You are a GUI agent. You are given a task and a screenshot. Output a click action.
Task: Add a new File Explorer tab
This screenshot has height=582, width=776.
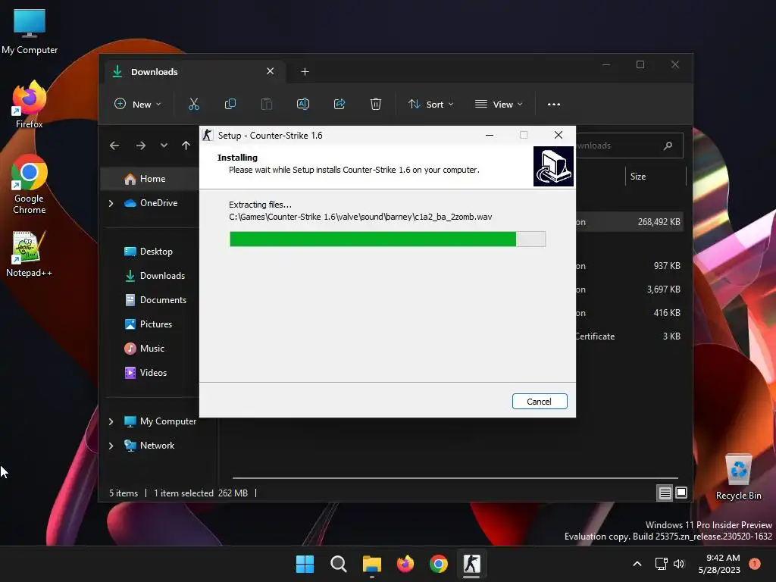(x=305, y=72)
